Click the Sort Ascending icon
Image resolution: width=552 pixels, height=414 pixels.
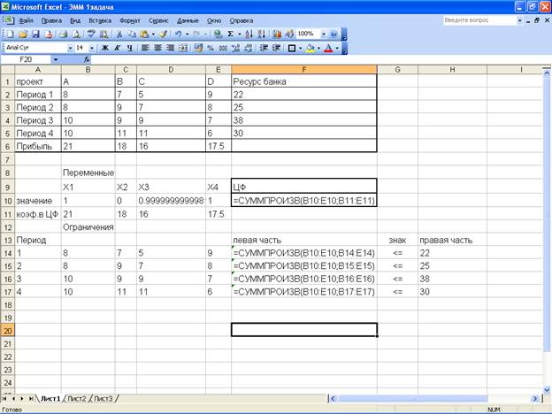point(248,34)
